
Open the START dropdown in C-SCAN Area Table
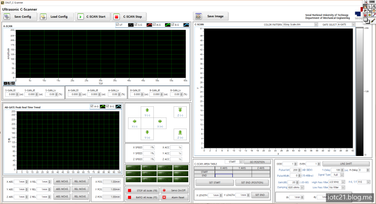pos(241,162)
